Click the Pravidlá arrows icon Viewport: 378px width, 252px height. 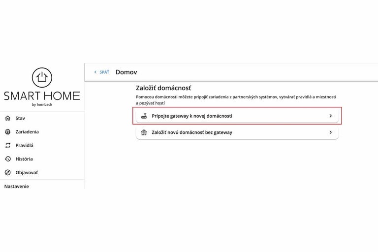[7, 145]
